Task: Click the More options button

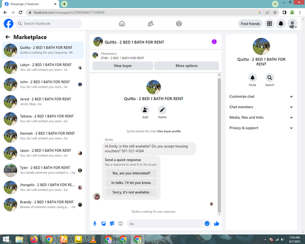Action: tap(187, 66)
